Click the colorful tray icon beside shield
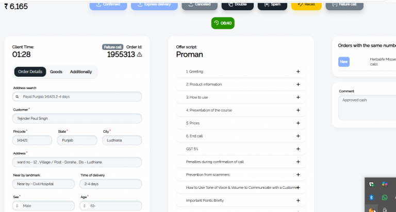396x212 pixels. (x=384, y=184)
